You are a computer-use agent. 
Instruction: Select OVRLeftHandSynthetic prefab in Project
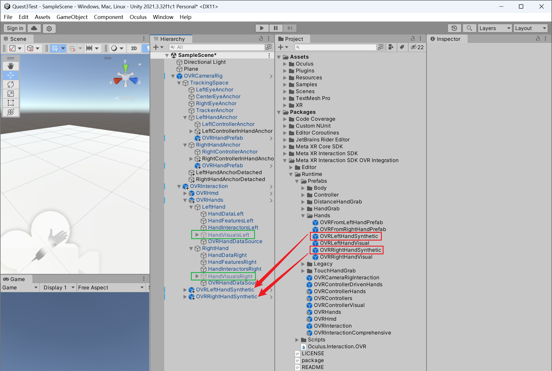click(x=348, y=236)
